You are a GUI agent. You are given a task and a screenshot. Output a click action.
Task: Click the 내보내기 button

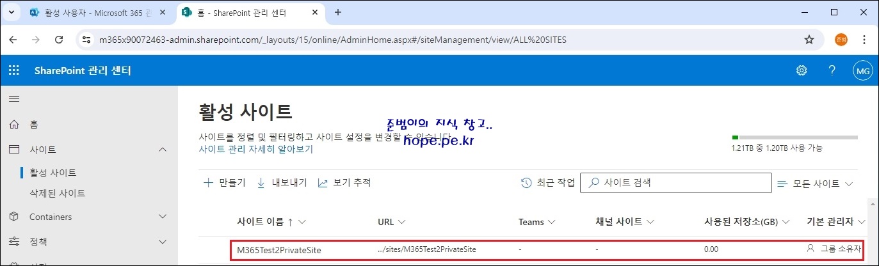(x=282, y=182)
